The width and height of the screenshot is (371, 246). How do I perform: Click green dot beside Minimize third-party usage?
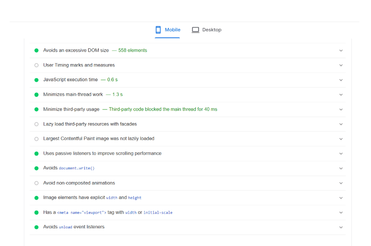click(37, 110)
